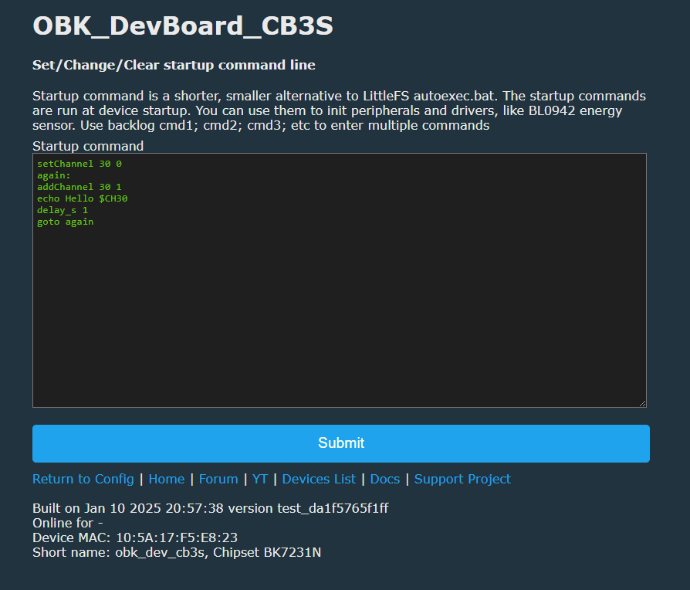Click the line 'setChannel 30 0'
The height and width of the screenshot is (590, 690).
pyautogui.click(x=79, y=164)
